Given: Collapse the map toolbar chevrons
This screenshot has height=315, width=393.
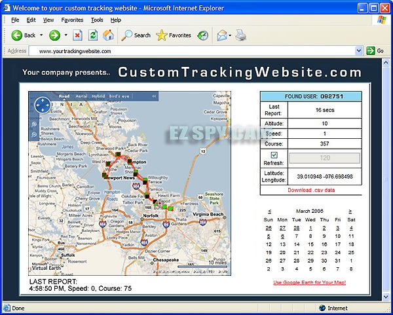Looking at the screenshot, I should (x=154, y=96).
